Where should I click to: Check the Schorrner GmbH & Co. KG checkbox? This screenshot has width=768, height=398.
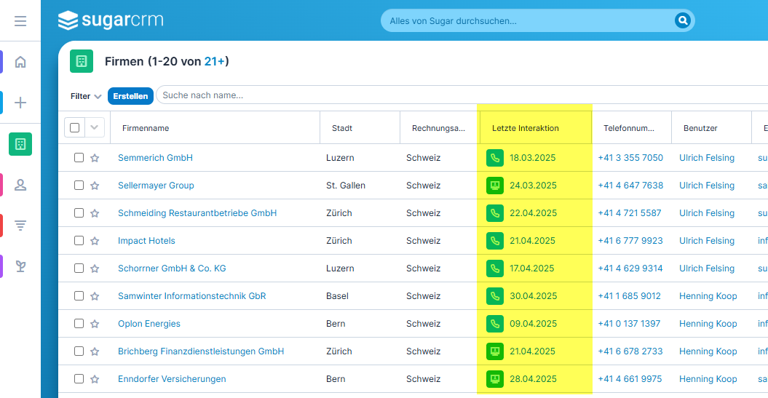click(79, 268)
